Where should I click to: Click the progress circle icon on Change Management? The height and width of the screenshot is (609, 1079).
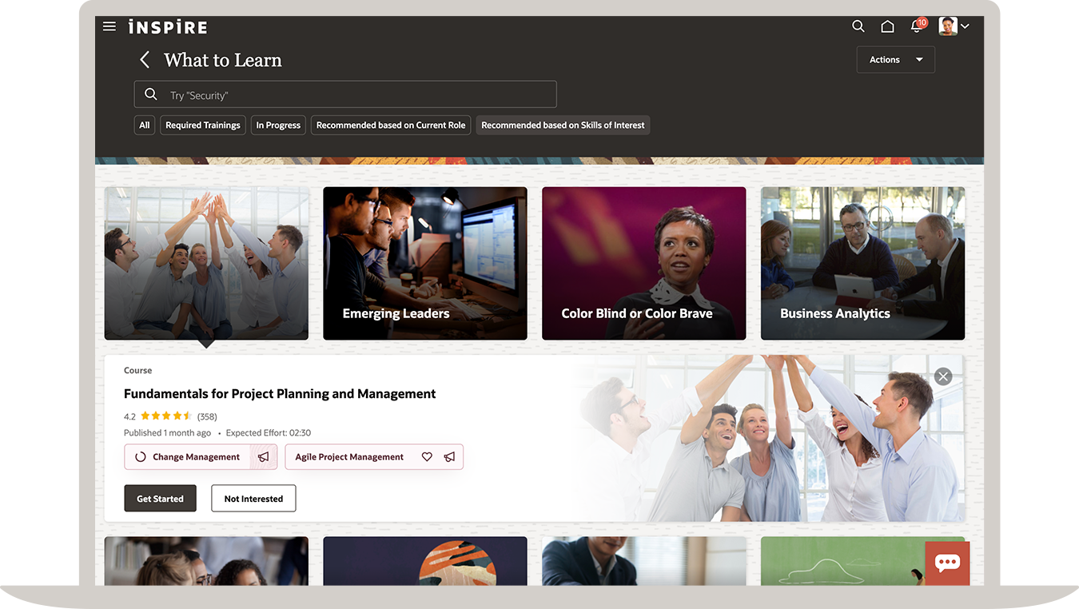click(x=140, y=457)
